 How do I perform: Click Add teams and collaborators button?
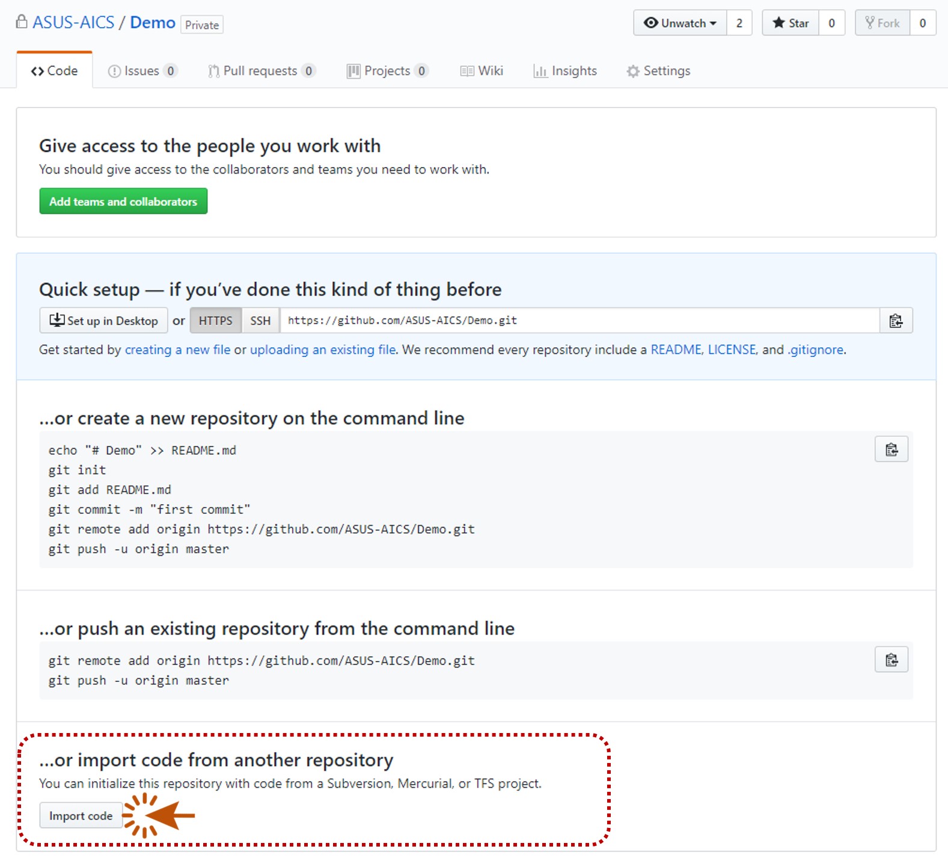[x=123, y=201]
